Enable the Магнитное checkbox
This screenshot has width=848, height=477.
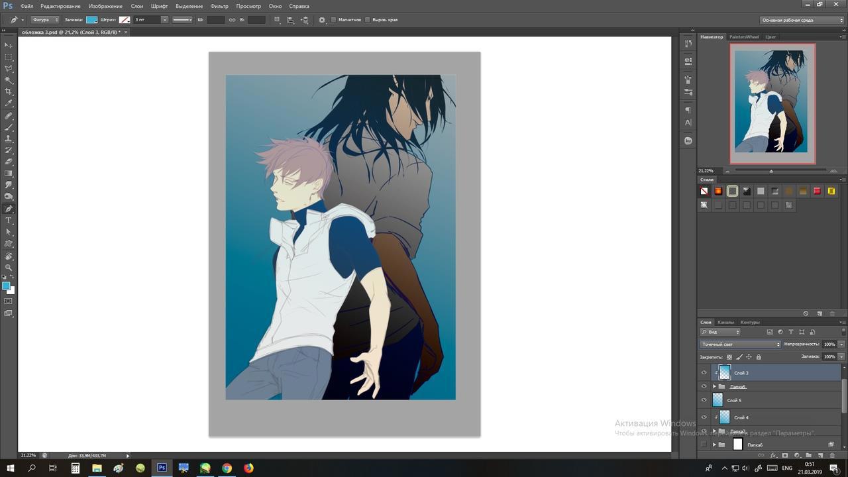point(333,20)
